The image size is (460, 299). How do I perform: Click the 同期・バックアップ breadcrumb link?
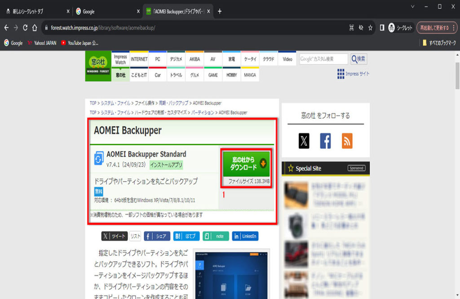click(172, 103)
